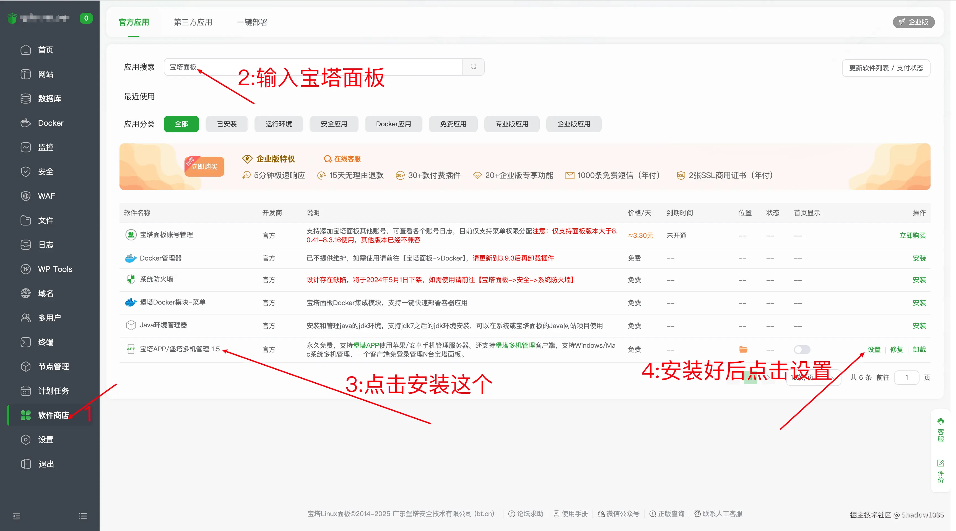Open the 终端 terminal page

(x=45, y=342)
